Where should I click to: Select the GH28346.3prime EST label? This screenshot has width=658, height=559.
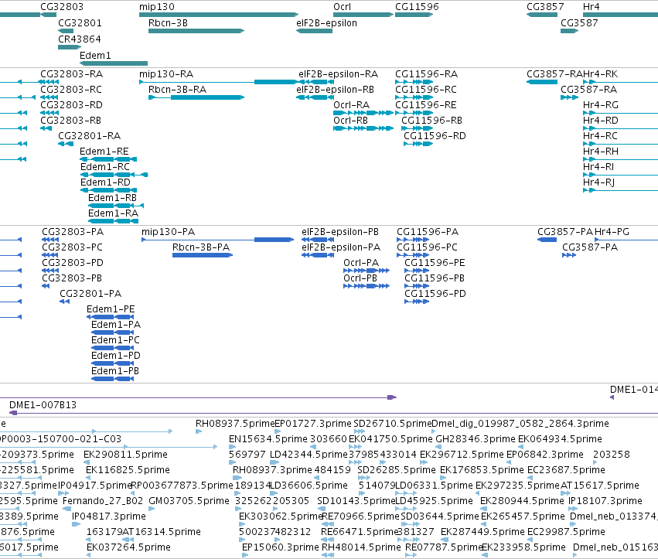pyautogui.click(x=476, y=439)
